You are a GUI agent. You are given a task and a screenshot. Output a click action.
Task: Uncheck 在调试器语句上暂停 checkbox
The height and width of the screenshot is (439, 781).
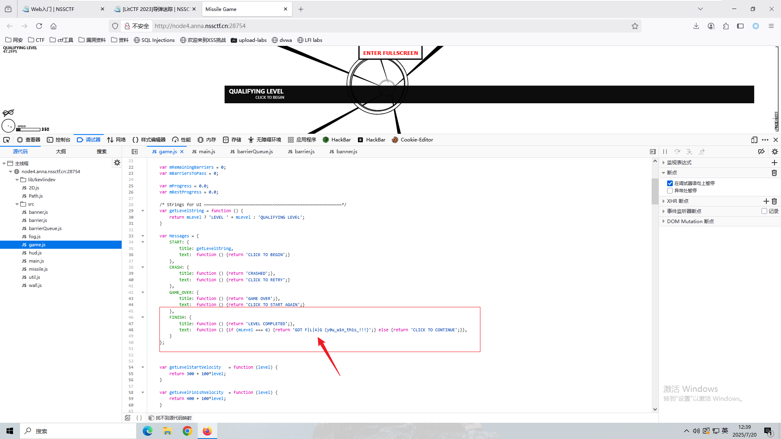670,183
